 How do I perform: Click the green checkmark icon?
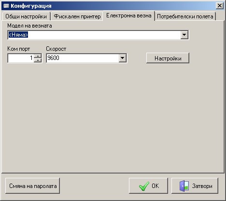point(144,186)
